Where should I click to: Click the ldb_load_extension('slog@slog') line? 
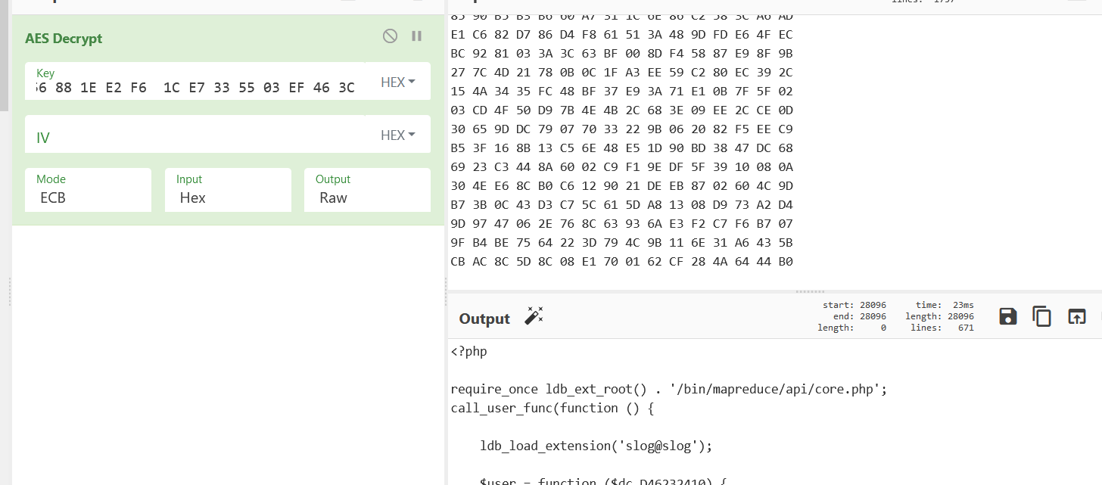tap(596, 446)
